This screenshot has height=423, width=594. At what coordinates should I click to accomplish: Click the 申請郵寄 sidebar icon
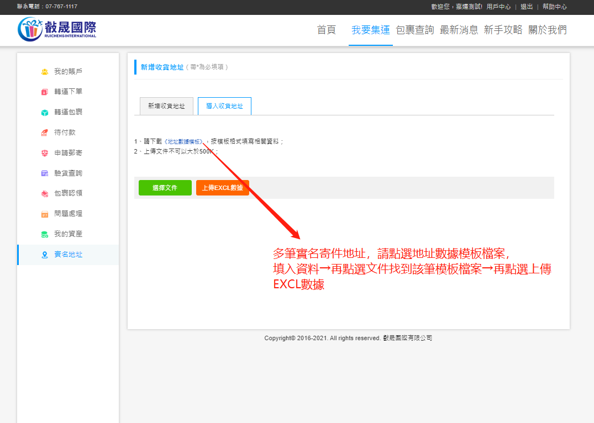tap(45, 153)
